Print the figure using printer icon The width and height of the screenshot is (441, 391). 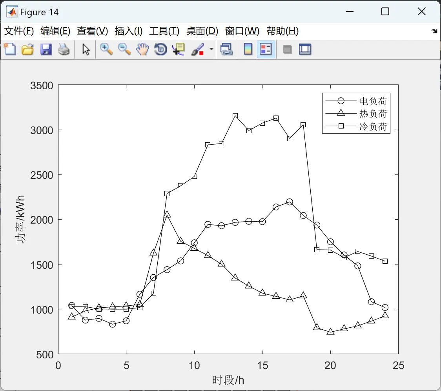pyautogui.click(x=64, y=49)
